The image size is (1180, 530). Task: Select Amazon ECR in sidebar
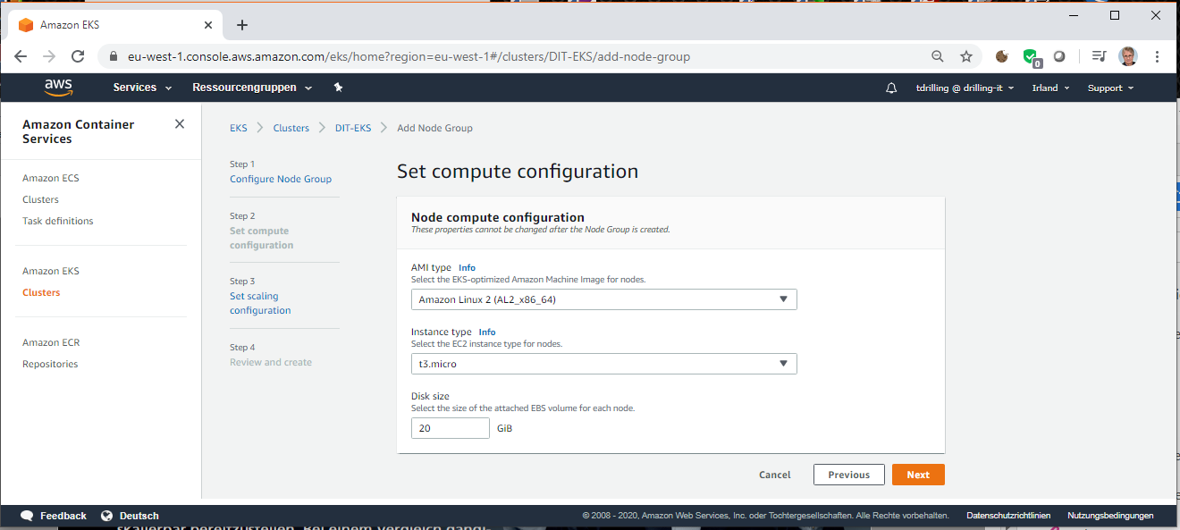51,342
